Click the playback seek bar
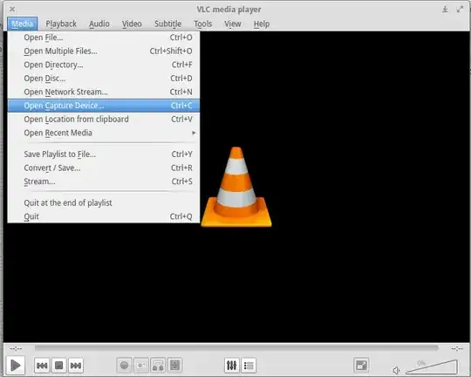Screen dimensions: 471x377 pyautogui.click(x=236, y=348)
